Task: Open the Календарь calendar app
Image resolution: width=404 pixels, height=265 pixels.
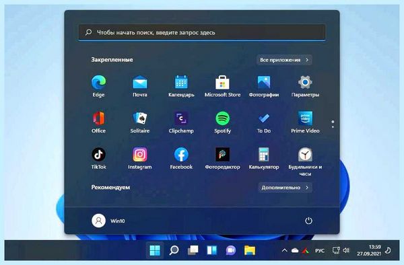Action: (x=181, y=86)
